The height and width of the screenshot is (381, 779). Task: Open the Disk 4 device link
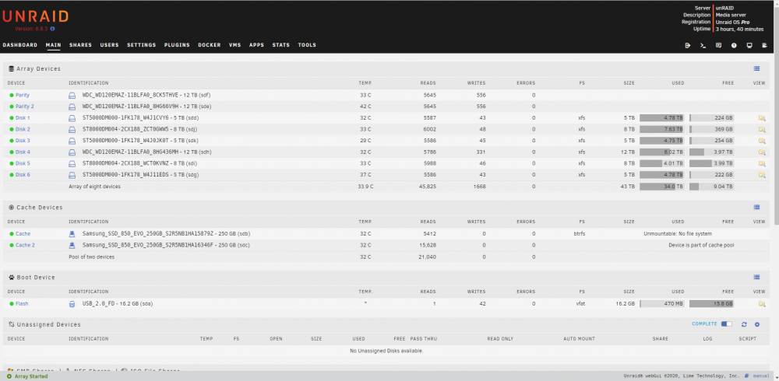(23, 152)
